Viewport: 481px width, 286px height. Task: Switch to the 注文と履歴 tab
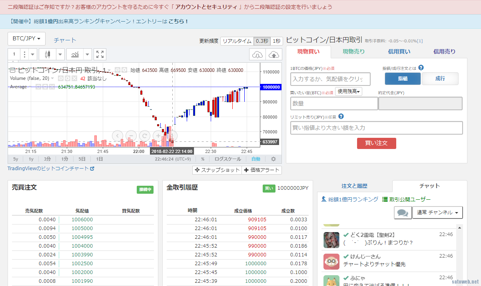pos(354,186)
